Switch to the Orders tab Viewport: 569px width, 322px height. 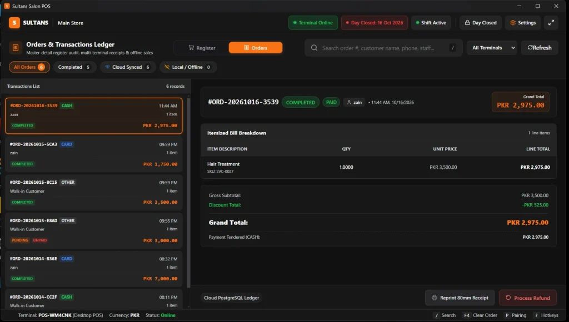coord(256,48)
